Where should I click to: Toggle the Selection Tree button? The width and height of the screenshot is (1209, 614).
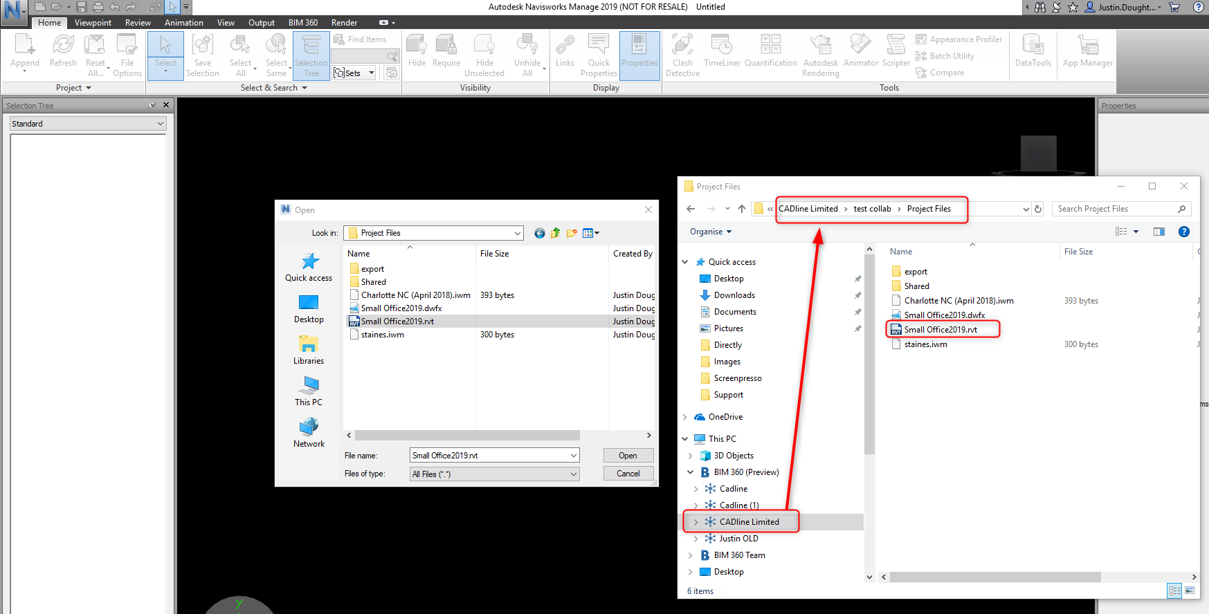(x=311, y=55)
